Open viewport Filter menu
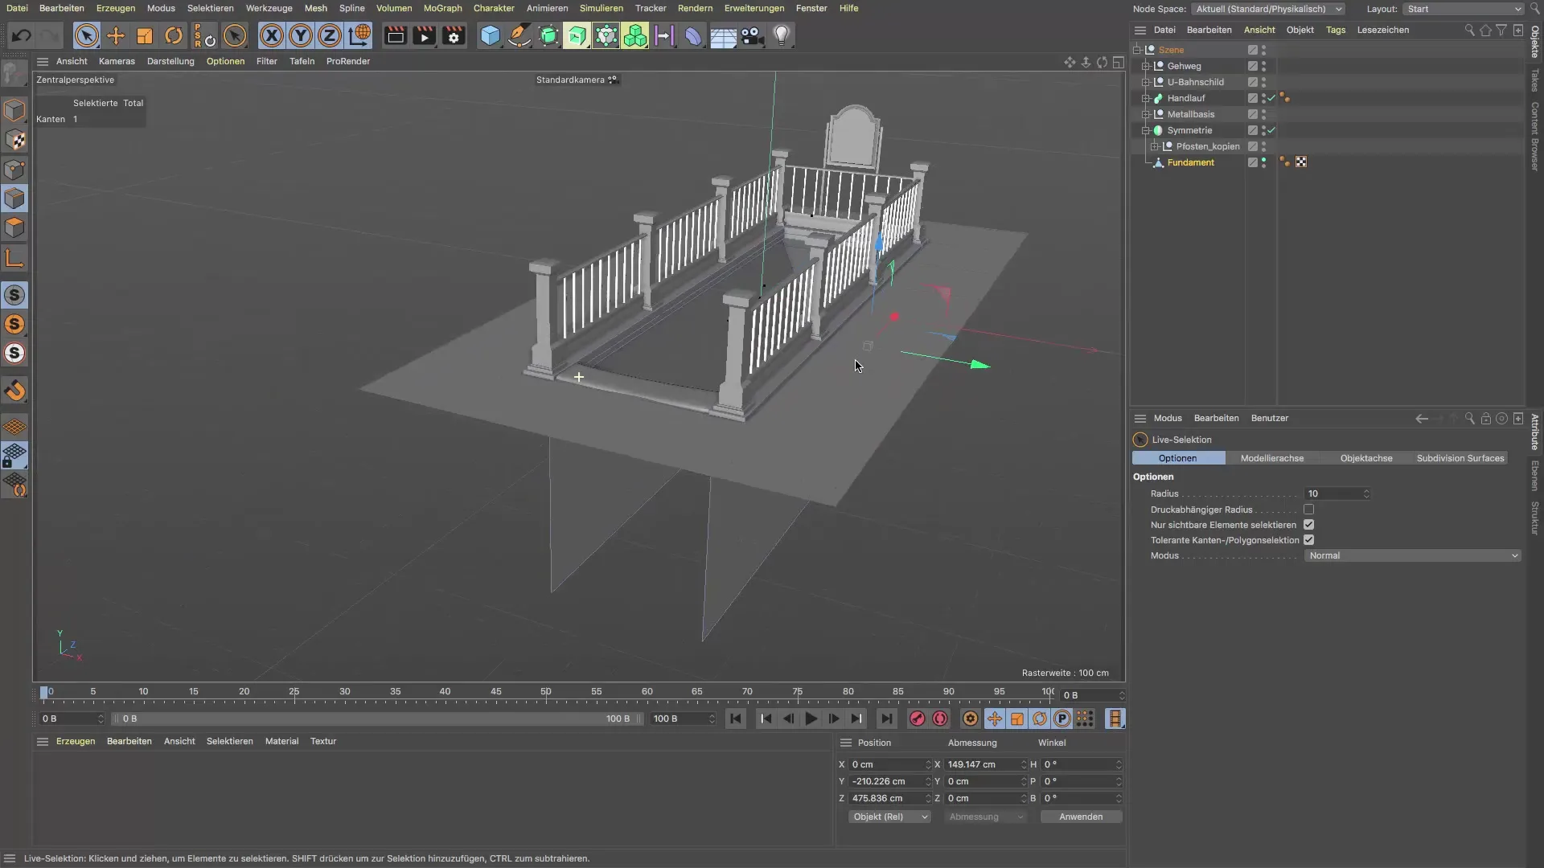The width and height of the screenshot is (1544, 868). click(266, 61)
